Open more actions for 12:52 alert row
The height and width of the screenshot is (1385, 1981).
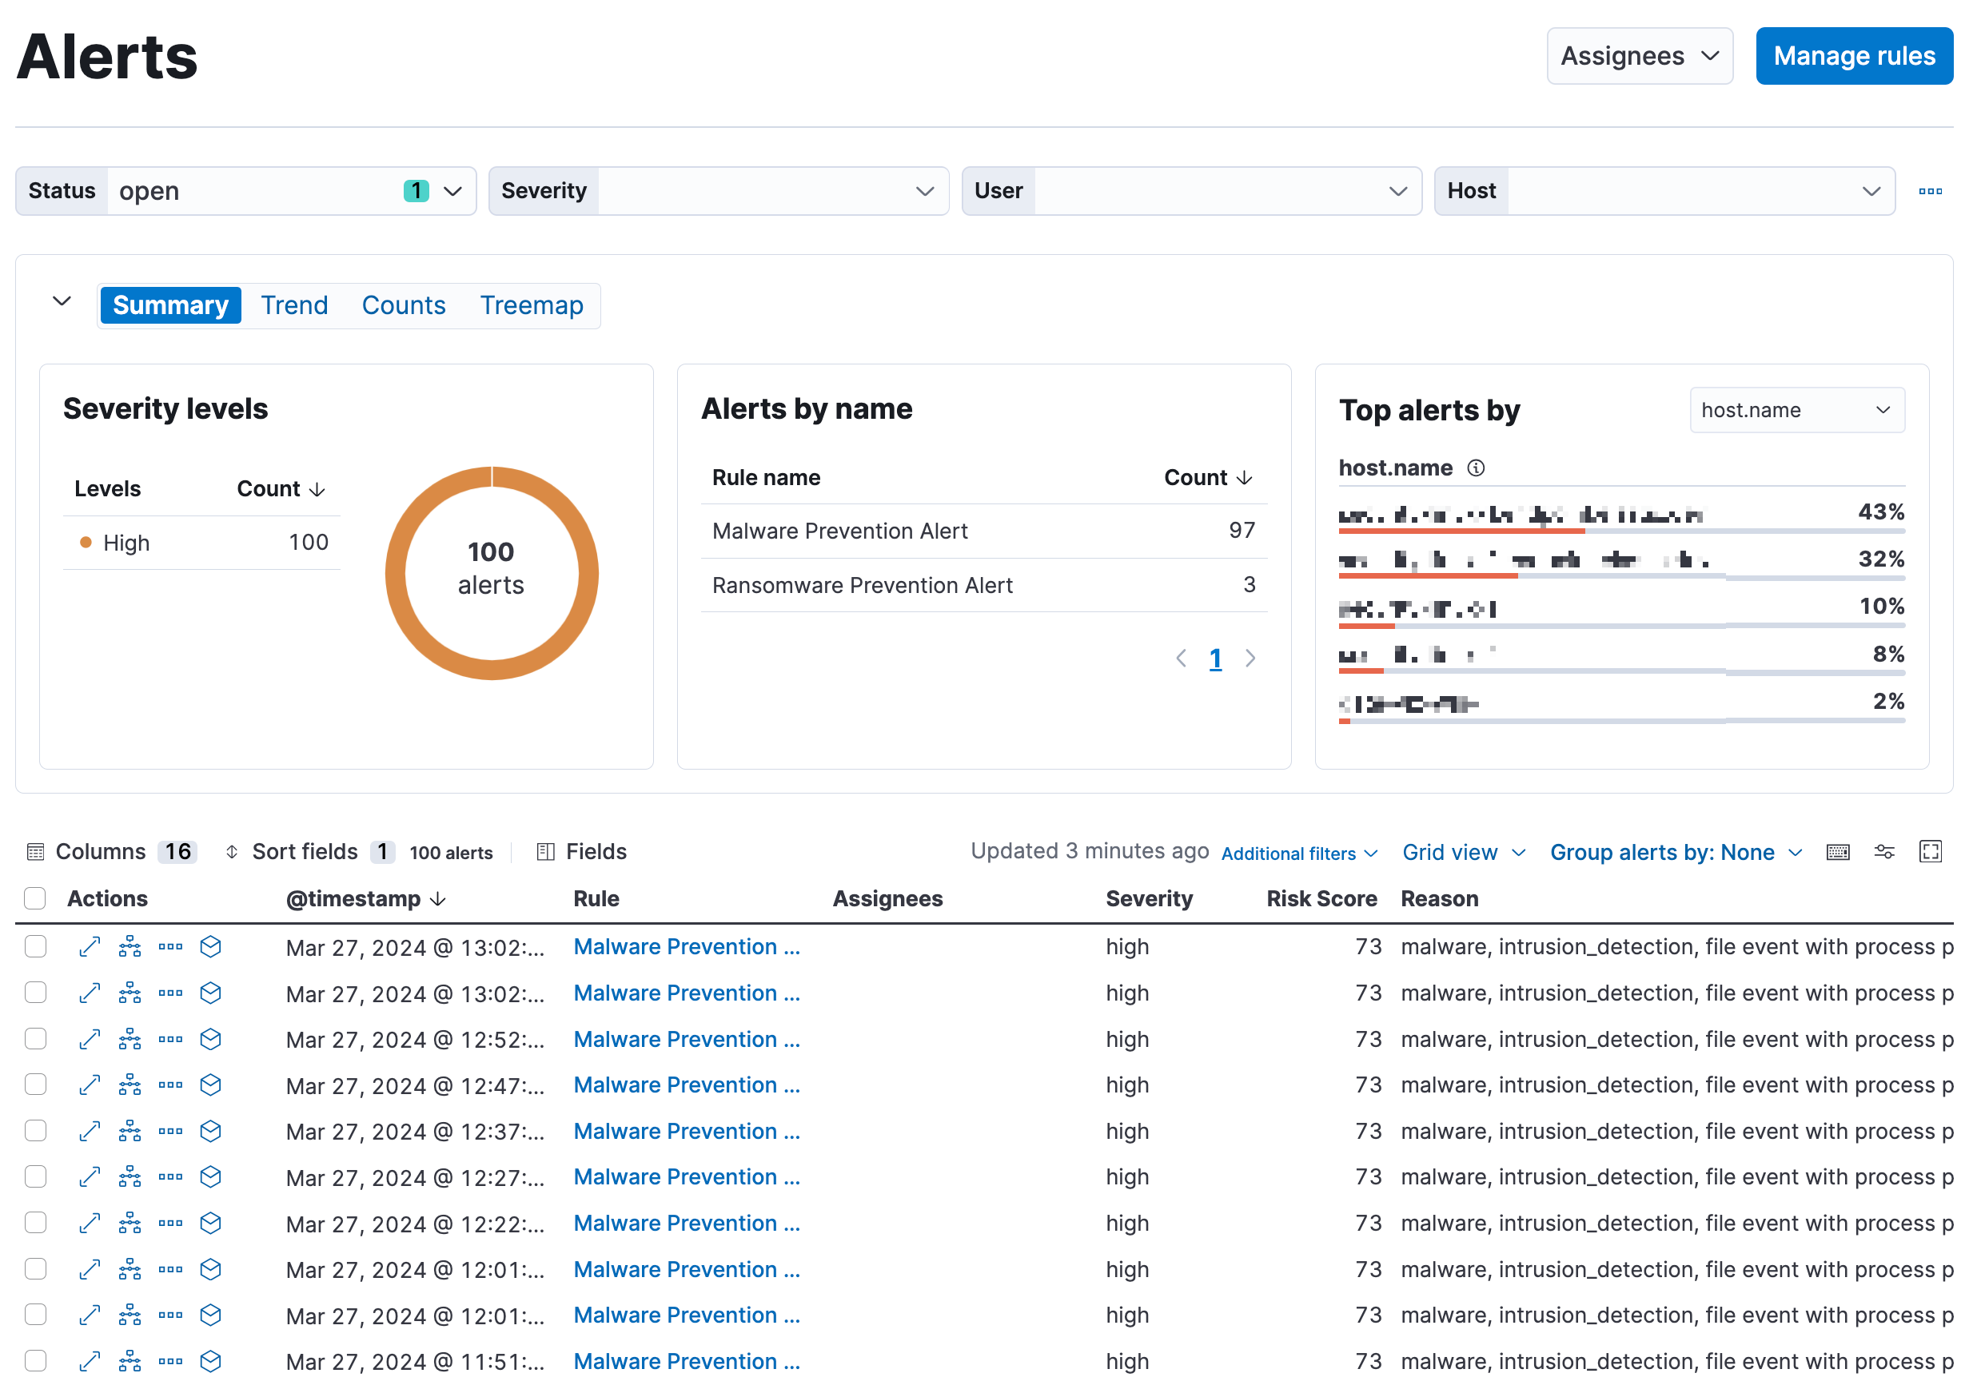tap(171, 1039)
